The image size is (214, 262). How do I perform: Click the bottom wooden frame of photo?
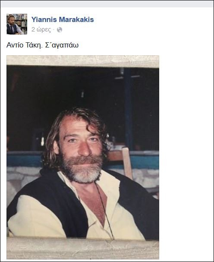pyautogui.click(x=83, y=248)
